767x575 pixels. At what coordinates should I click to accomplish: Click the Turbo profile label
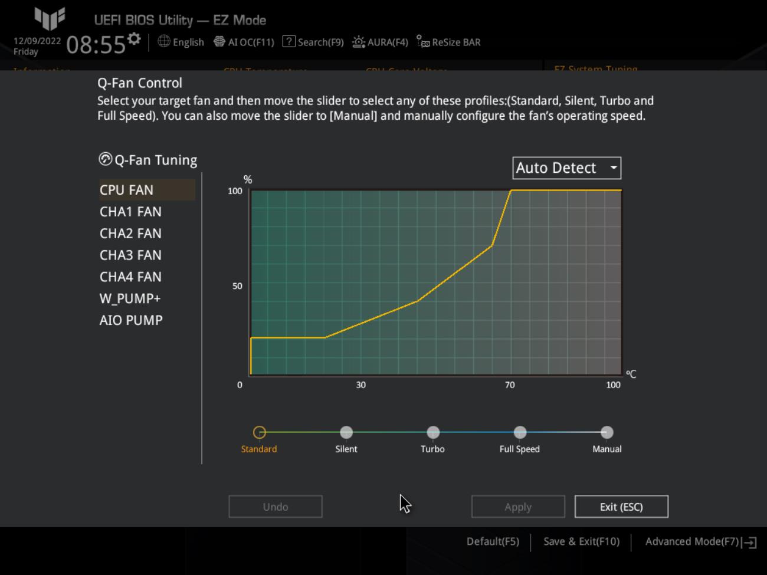(x=432, y=449)
